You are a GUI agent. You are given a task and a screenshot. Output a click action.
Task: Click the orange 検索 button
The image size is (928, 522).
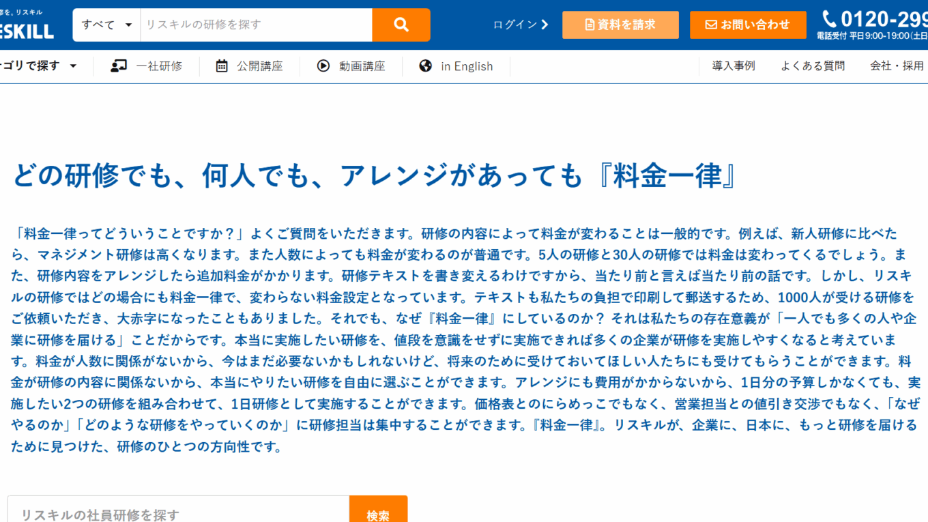(x=378, y=510)
